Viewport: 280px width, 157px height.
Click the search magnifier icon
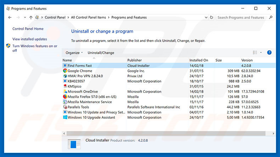(x=271, y=17)
